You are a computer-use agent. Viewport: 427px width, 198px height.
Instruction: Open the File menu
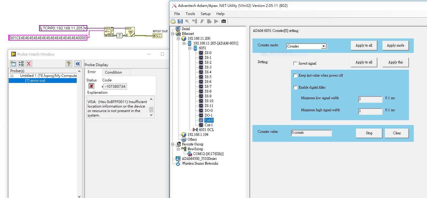coord(177,14)
